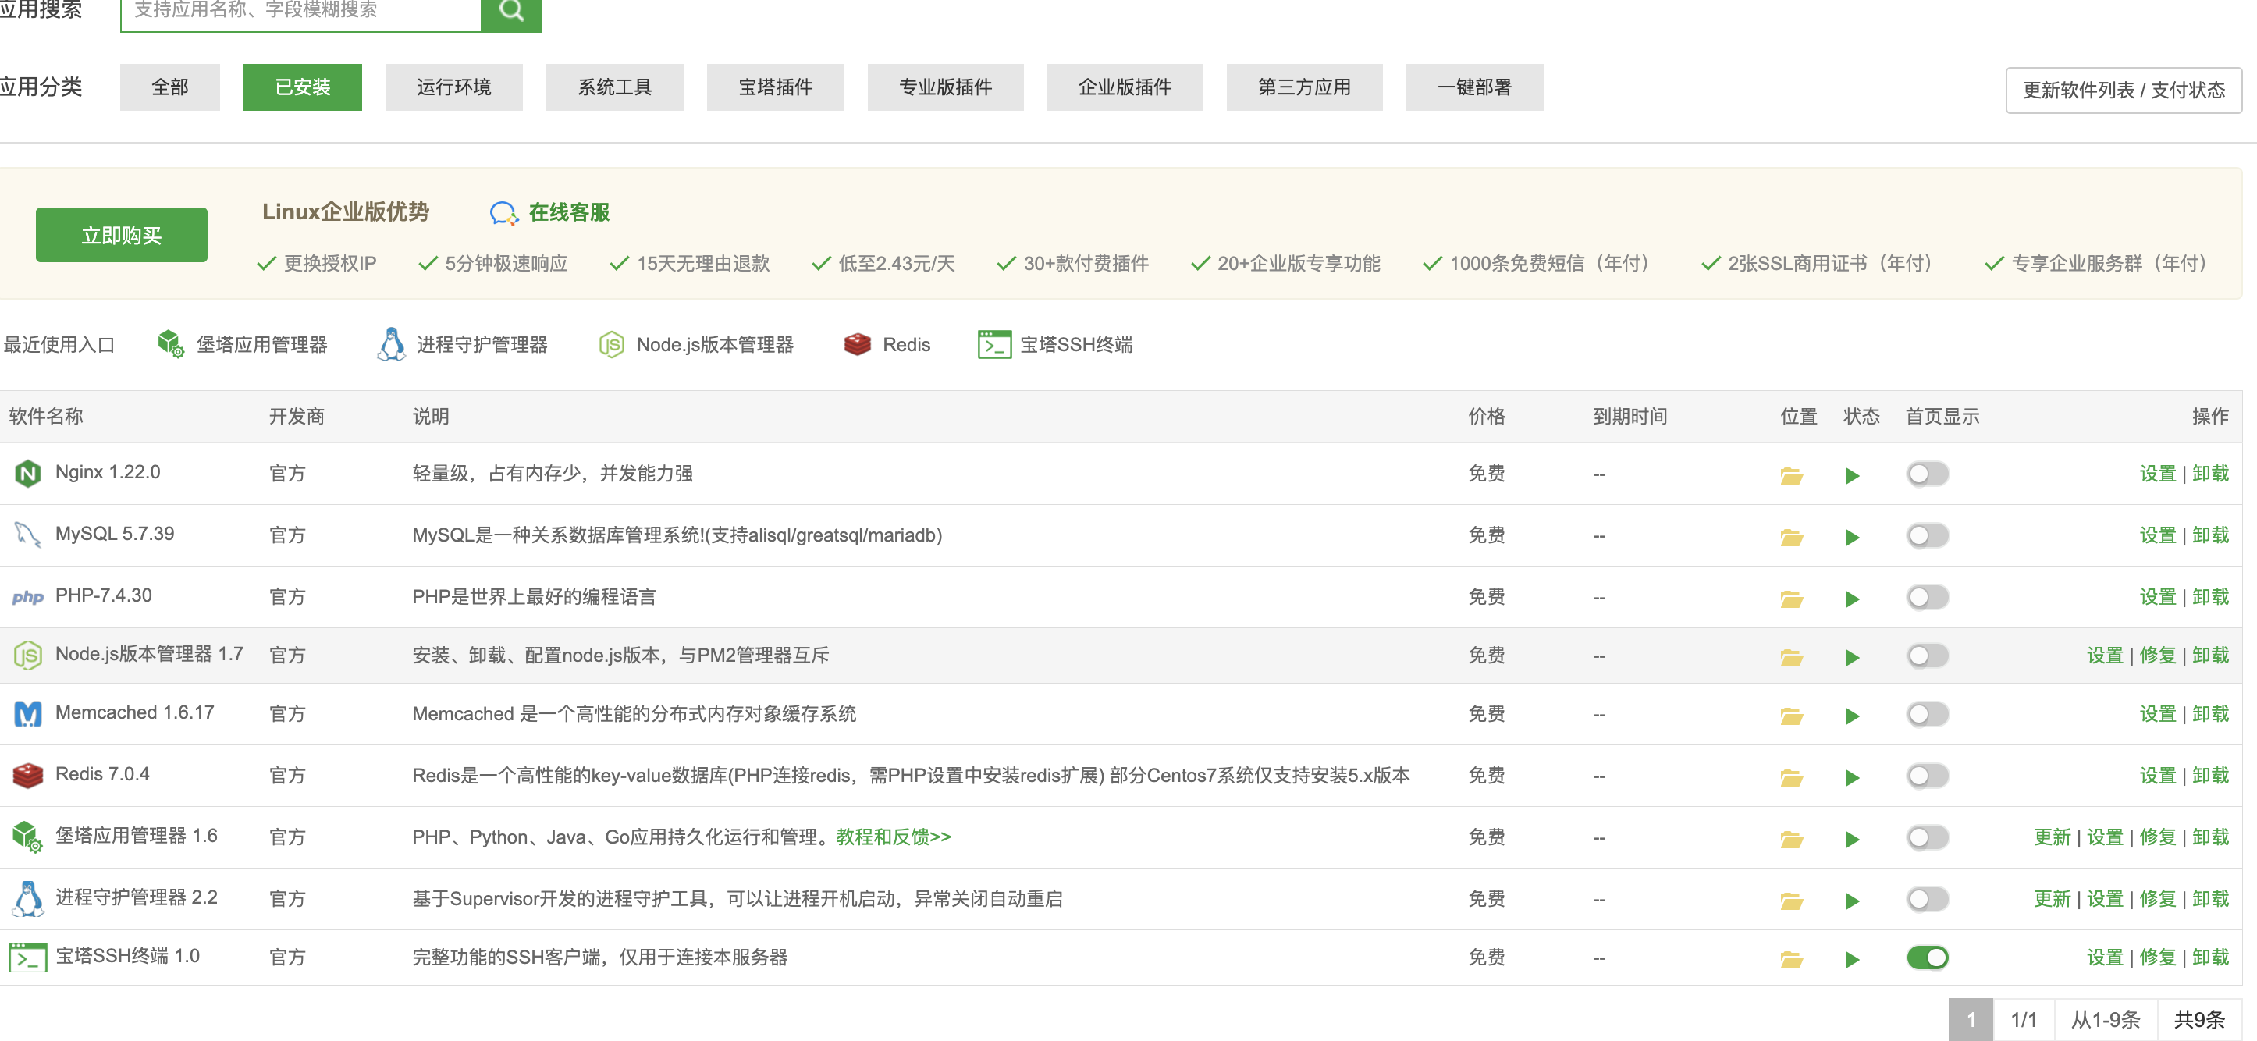Click the Memcached M icon in table
The height and width of the screenshot is (1041, 2257).
28,713
